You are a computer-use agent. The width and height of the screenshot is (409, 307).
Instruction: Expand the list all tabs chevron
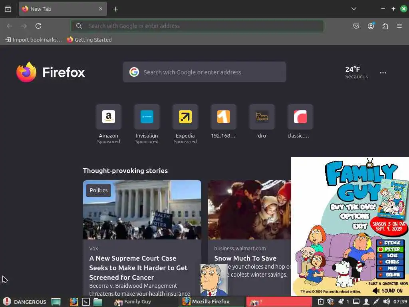coord(354,9)
